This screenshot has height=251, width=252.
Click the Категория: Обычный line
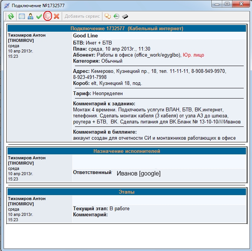[x=98, y=61]
